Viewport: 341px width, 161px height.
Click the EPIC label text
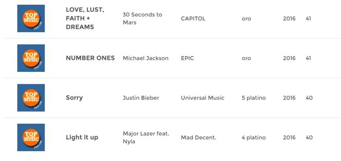(x=187, y=58)
